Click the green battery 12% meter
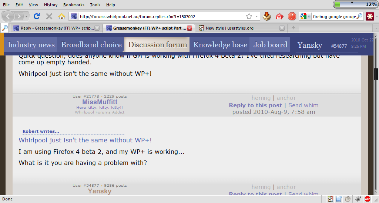This screenshot has height=203, width=379. [355, 4]
